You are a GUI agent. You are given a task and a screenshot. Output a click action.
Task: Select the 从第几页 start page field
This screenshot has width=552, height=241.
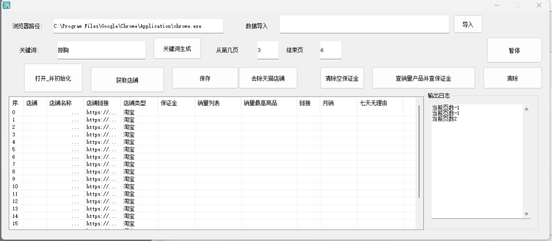point(268,50)
